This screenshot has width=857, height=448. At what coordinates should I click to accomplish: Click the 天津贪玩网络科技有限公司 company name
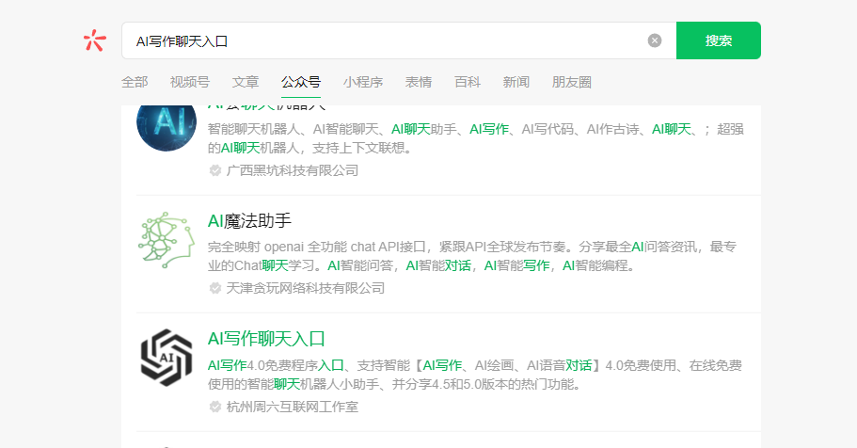305,288
